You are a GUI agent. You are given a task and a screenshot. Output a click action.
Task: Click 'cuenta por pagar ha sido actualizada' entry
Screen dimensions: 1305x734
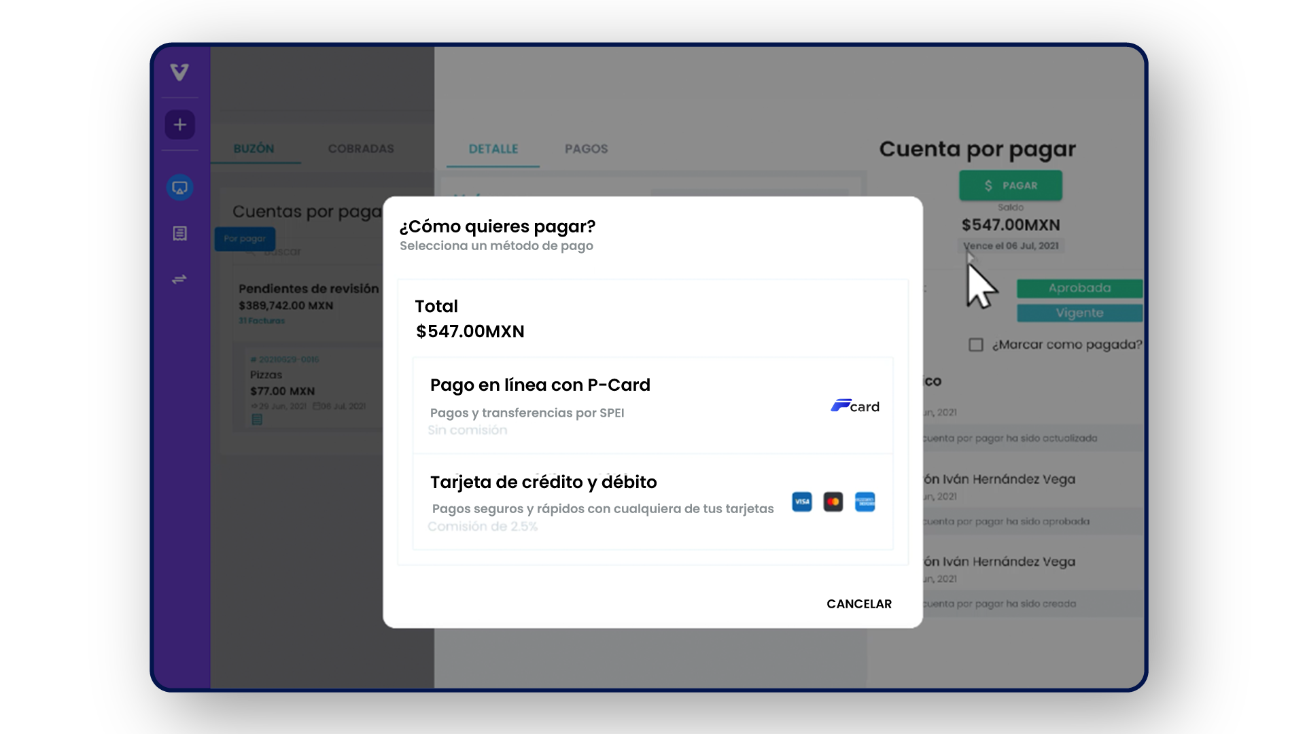[1010, 438]
